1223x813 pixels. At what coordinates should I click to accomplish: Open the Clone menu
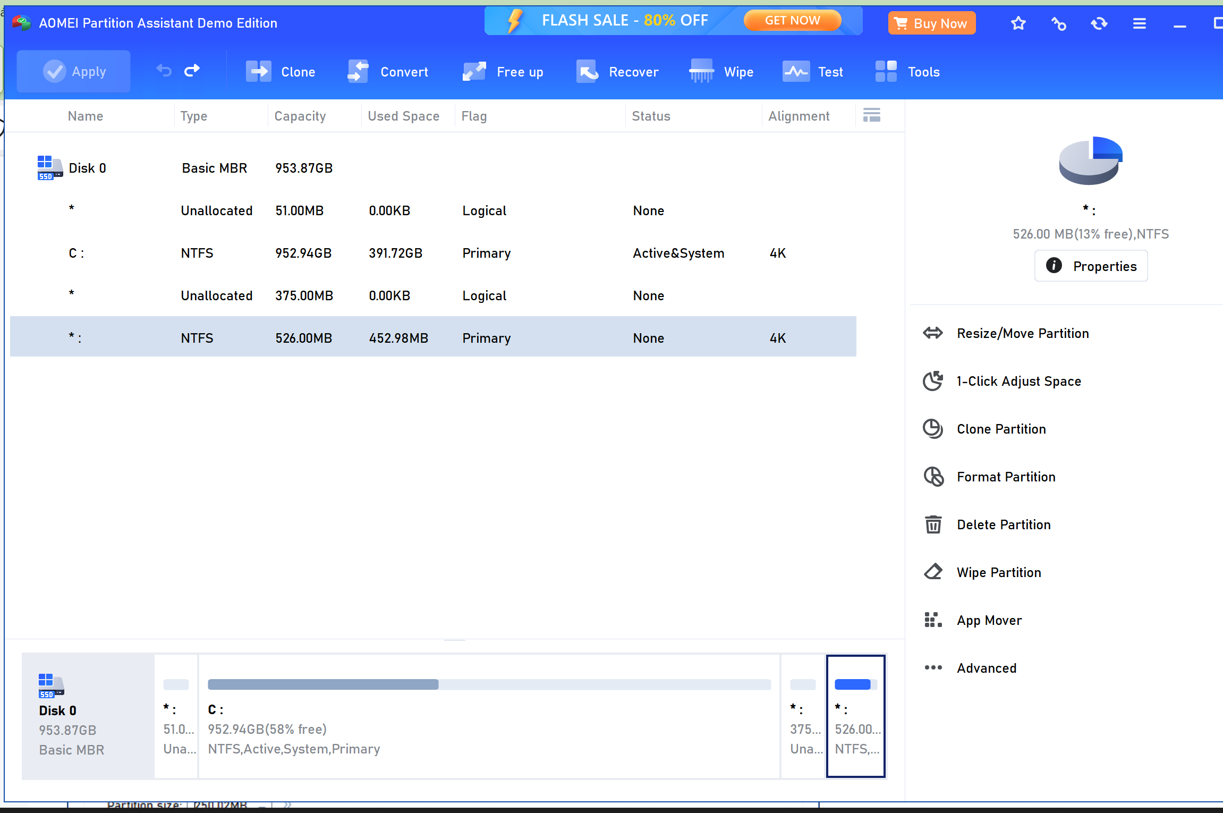(x=281, y=72)
